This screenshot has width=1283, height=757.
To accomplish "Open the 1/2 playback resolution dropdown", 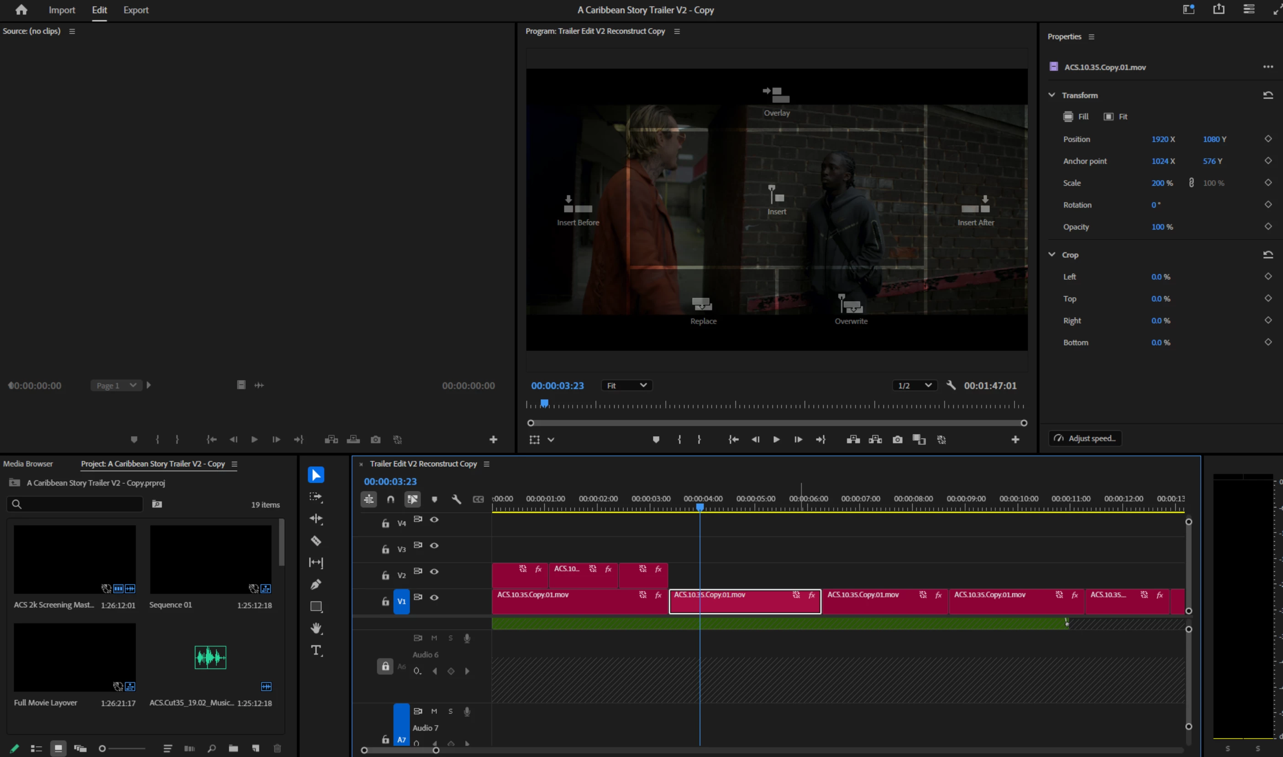I will pos(915,386).
